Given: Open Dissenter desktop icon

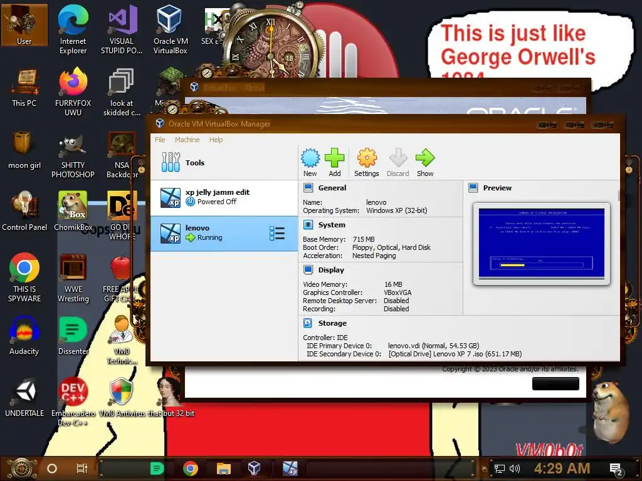Looking at the screenshot, I should point(73,336).
